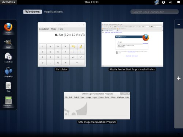Click the 9 key in Calculator
183x137 pixels.
58,46
